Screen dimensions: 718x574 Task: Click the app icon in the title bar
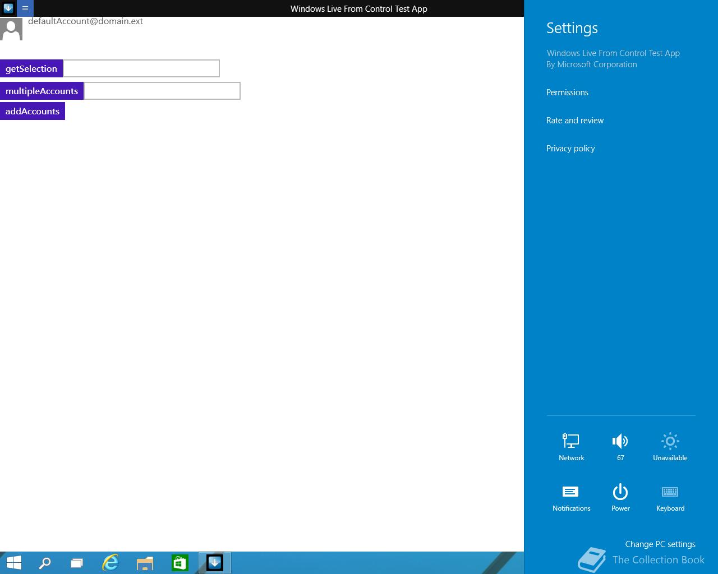(x=8, y=8)
